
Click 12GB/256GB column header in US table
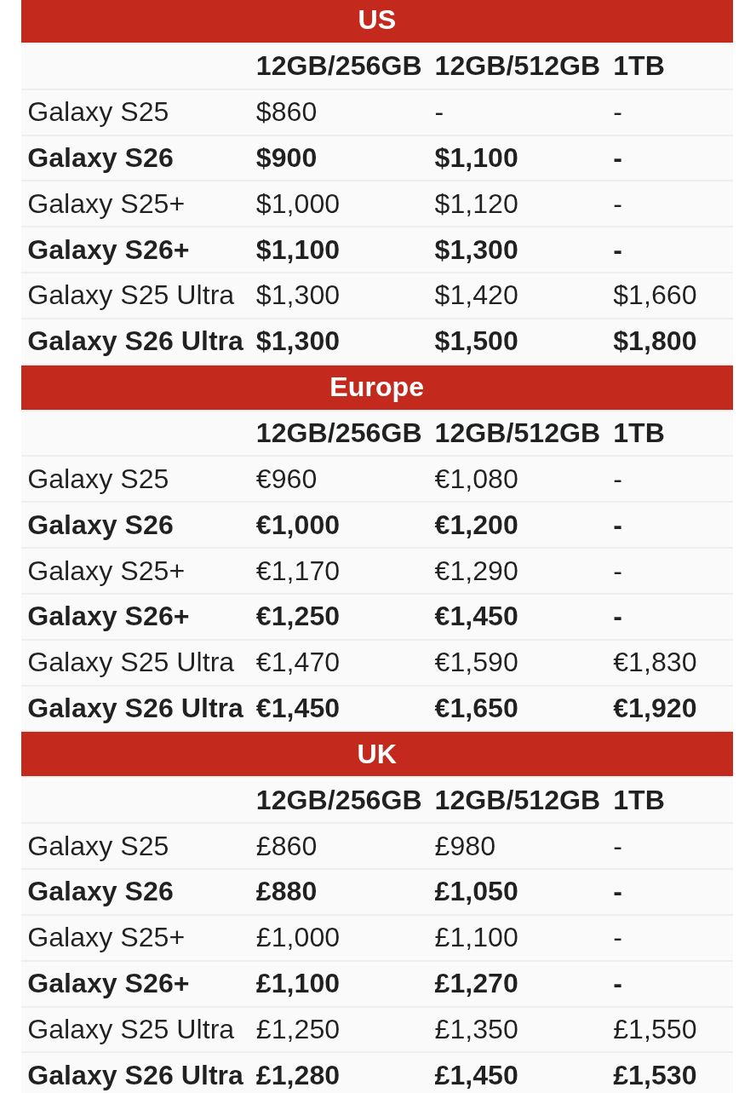(x=339, y=66)
